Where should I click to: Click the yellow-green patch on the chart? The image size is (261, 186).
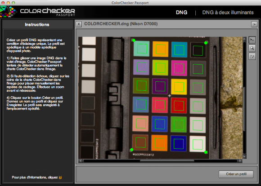[160, 67]
